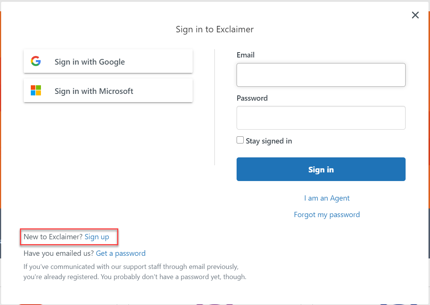Click the Have you emailed us? text

click(59, 253)
